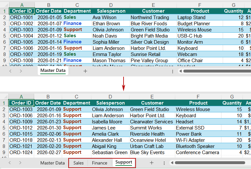The width and height of the screenshot is (251, 169).
Task: Switch to Master Data tab in bottom workbook
Action: [52, 163]
